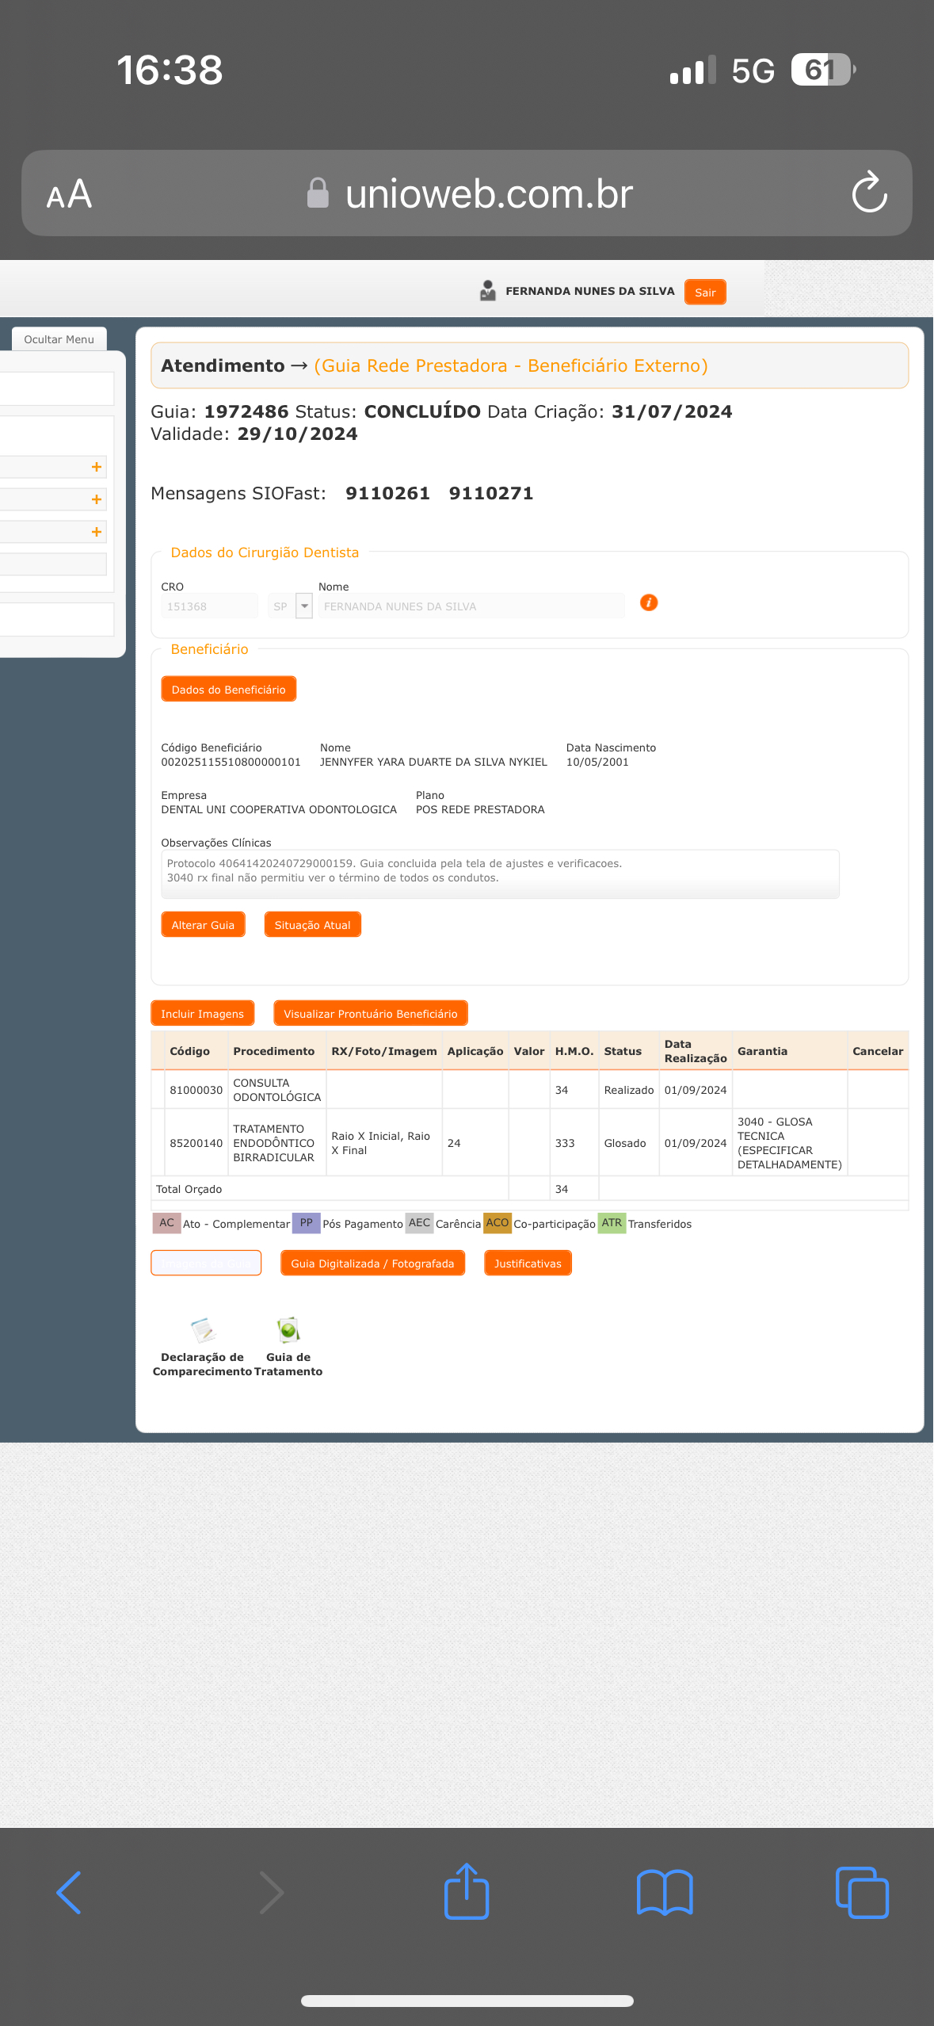Click the Total Orçado row label
Viewport: 934px width, 2026px height.
pyautogui.click(x=189, y=1189)
